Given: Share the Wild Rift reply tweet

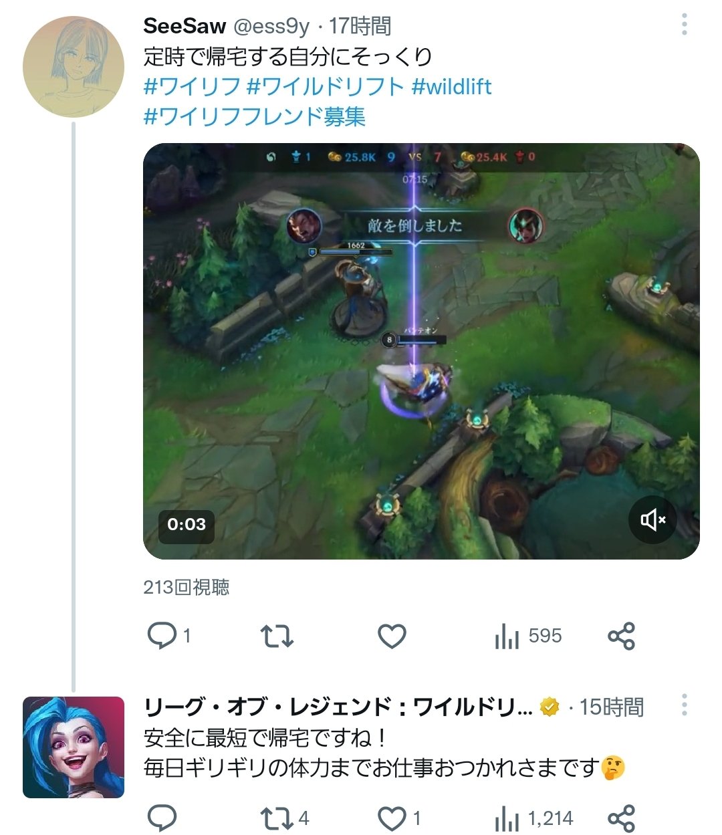Looking at the screenshot, I should click(621, 818).
